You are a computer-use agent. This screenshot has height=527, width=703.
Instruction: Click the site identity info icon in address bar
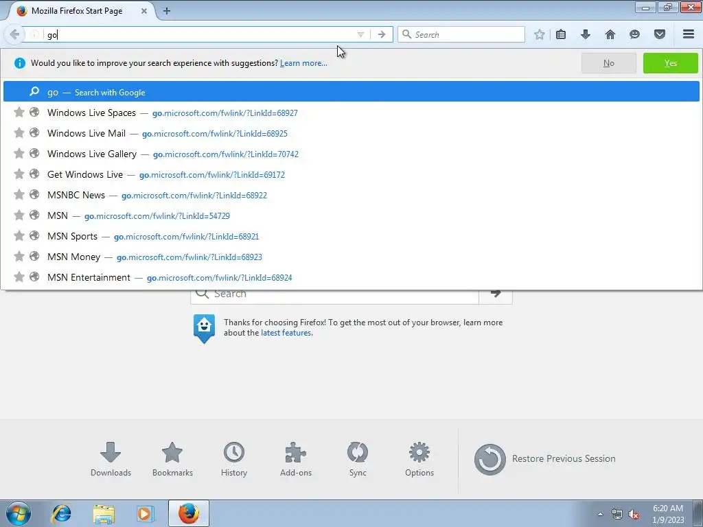pyautogui.click(x=34, y=34)
